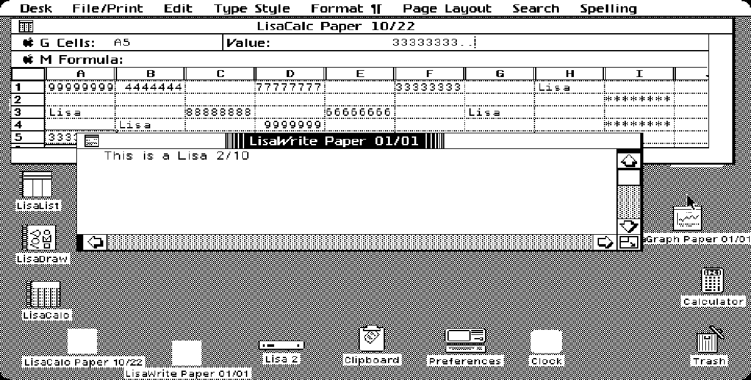Click cell I2 showing asterisks

(x=639, y=100)
